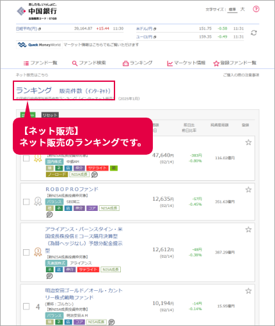Click the サテライト tag on the アライアンス fund

pos(88,270)
